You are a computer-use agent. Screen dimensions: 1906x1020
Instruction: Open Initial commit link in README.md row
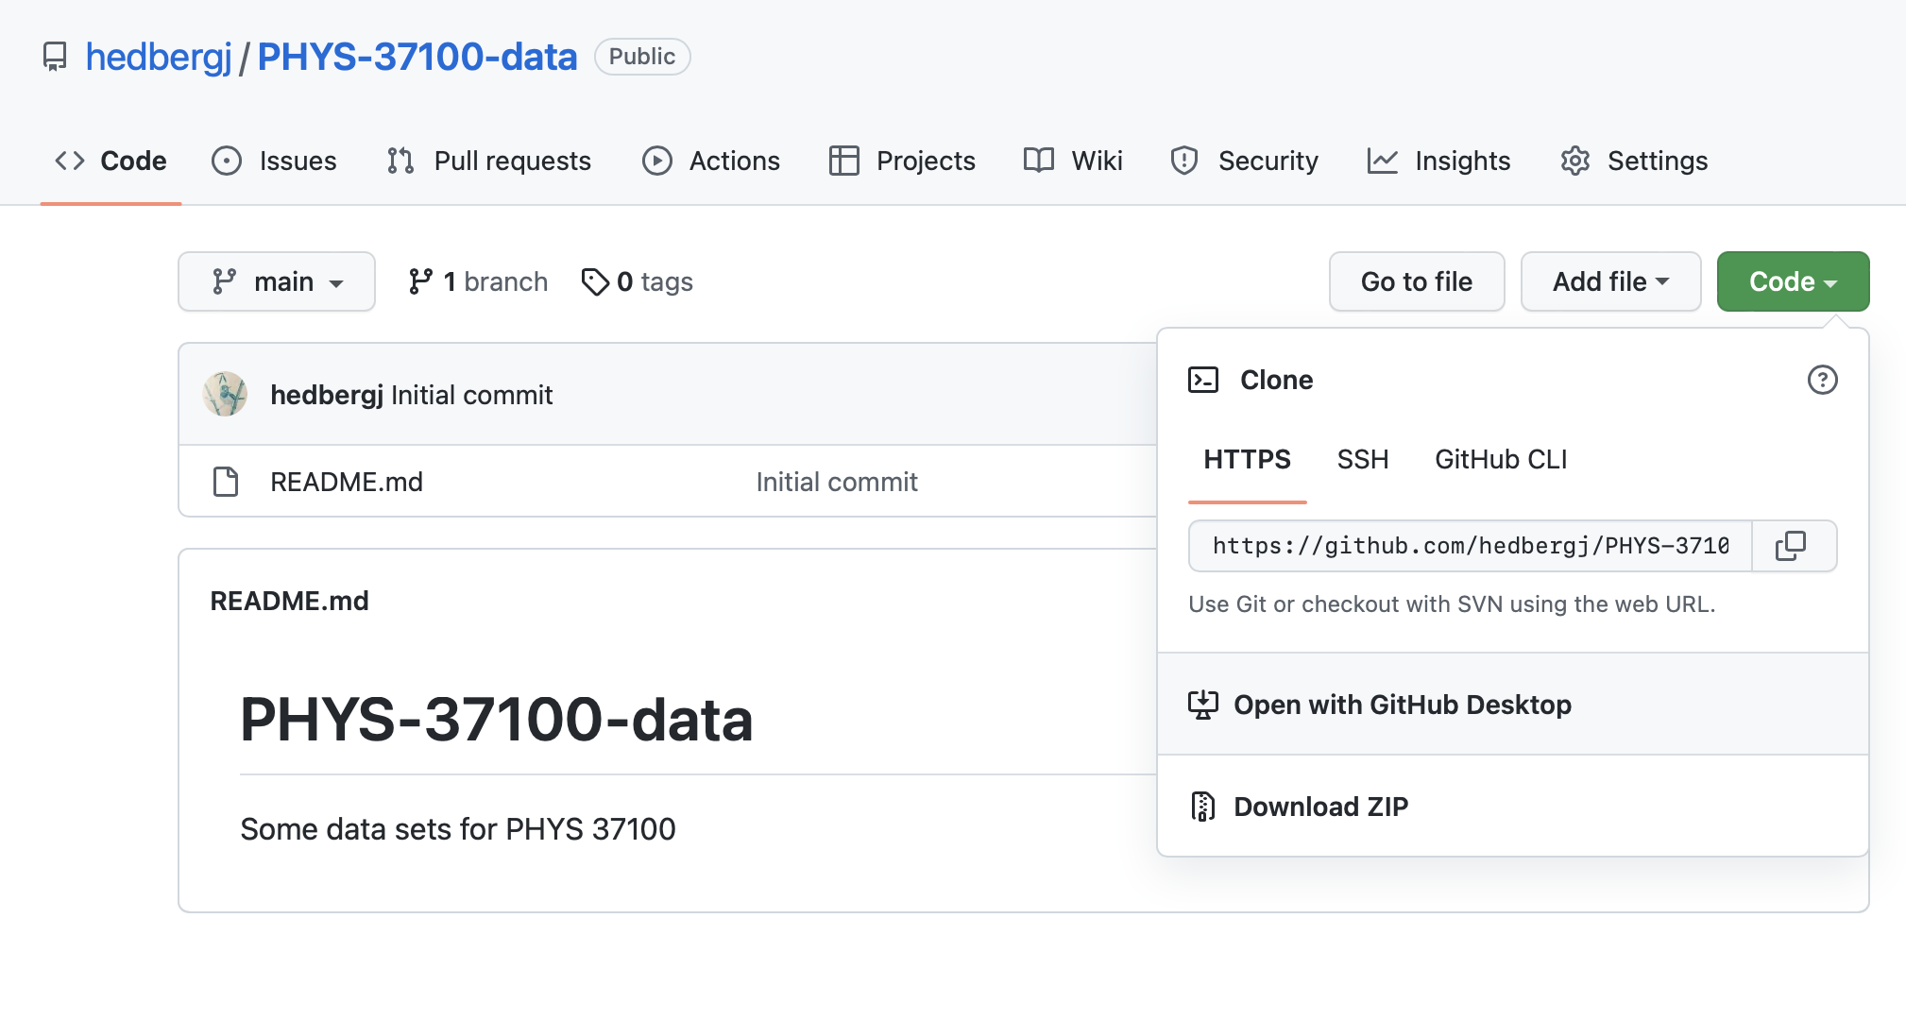[837, 482]
